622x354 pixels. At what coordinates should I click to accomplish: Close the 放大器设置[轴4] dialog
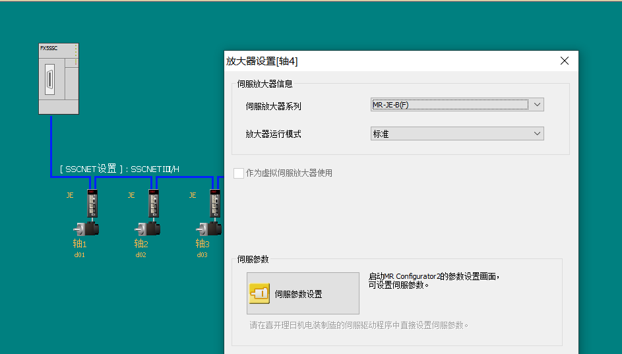click(x=564, y=61)
